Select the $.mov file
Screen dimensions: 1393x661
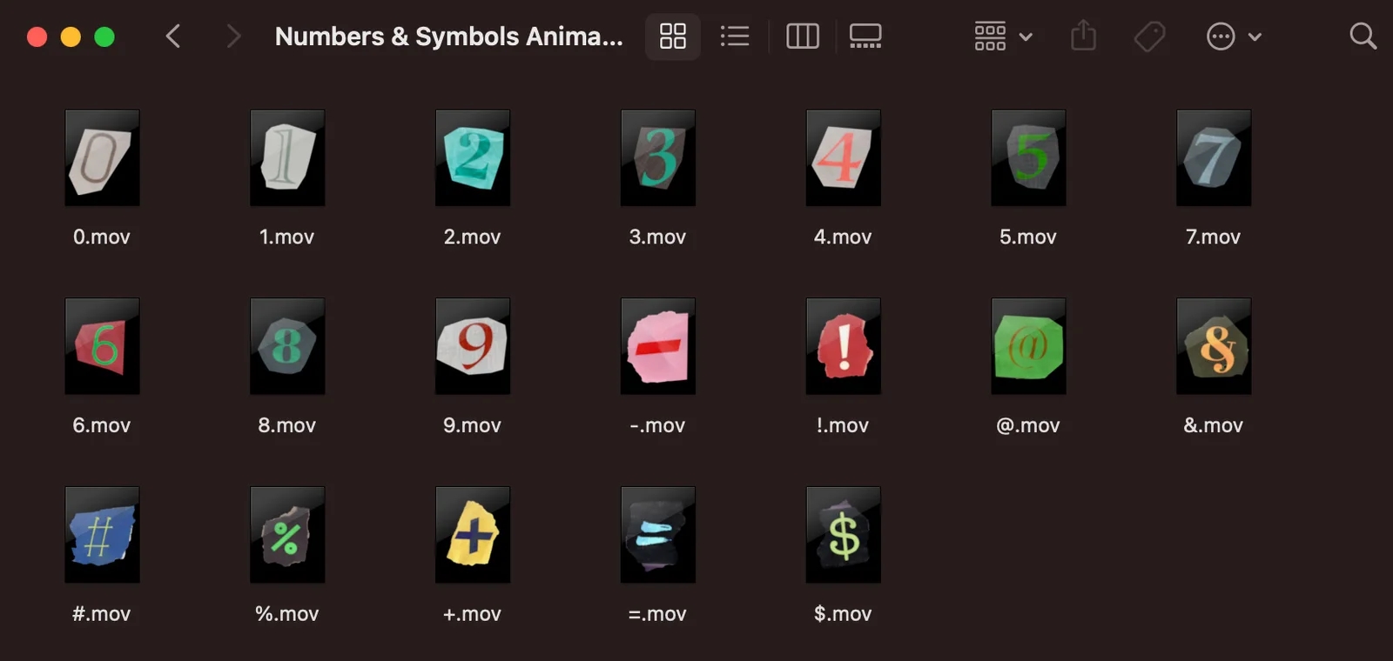pos(843,534)
